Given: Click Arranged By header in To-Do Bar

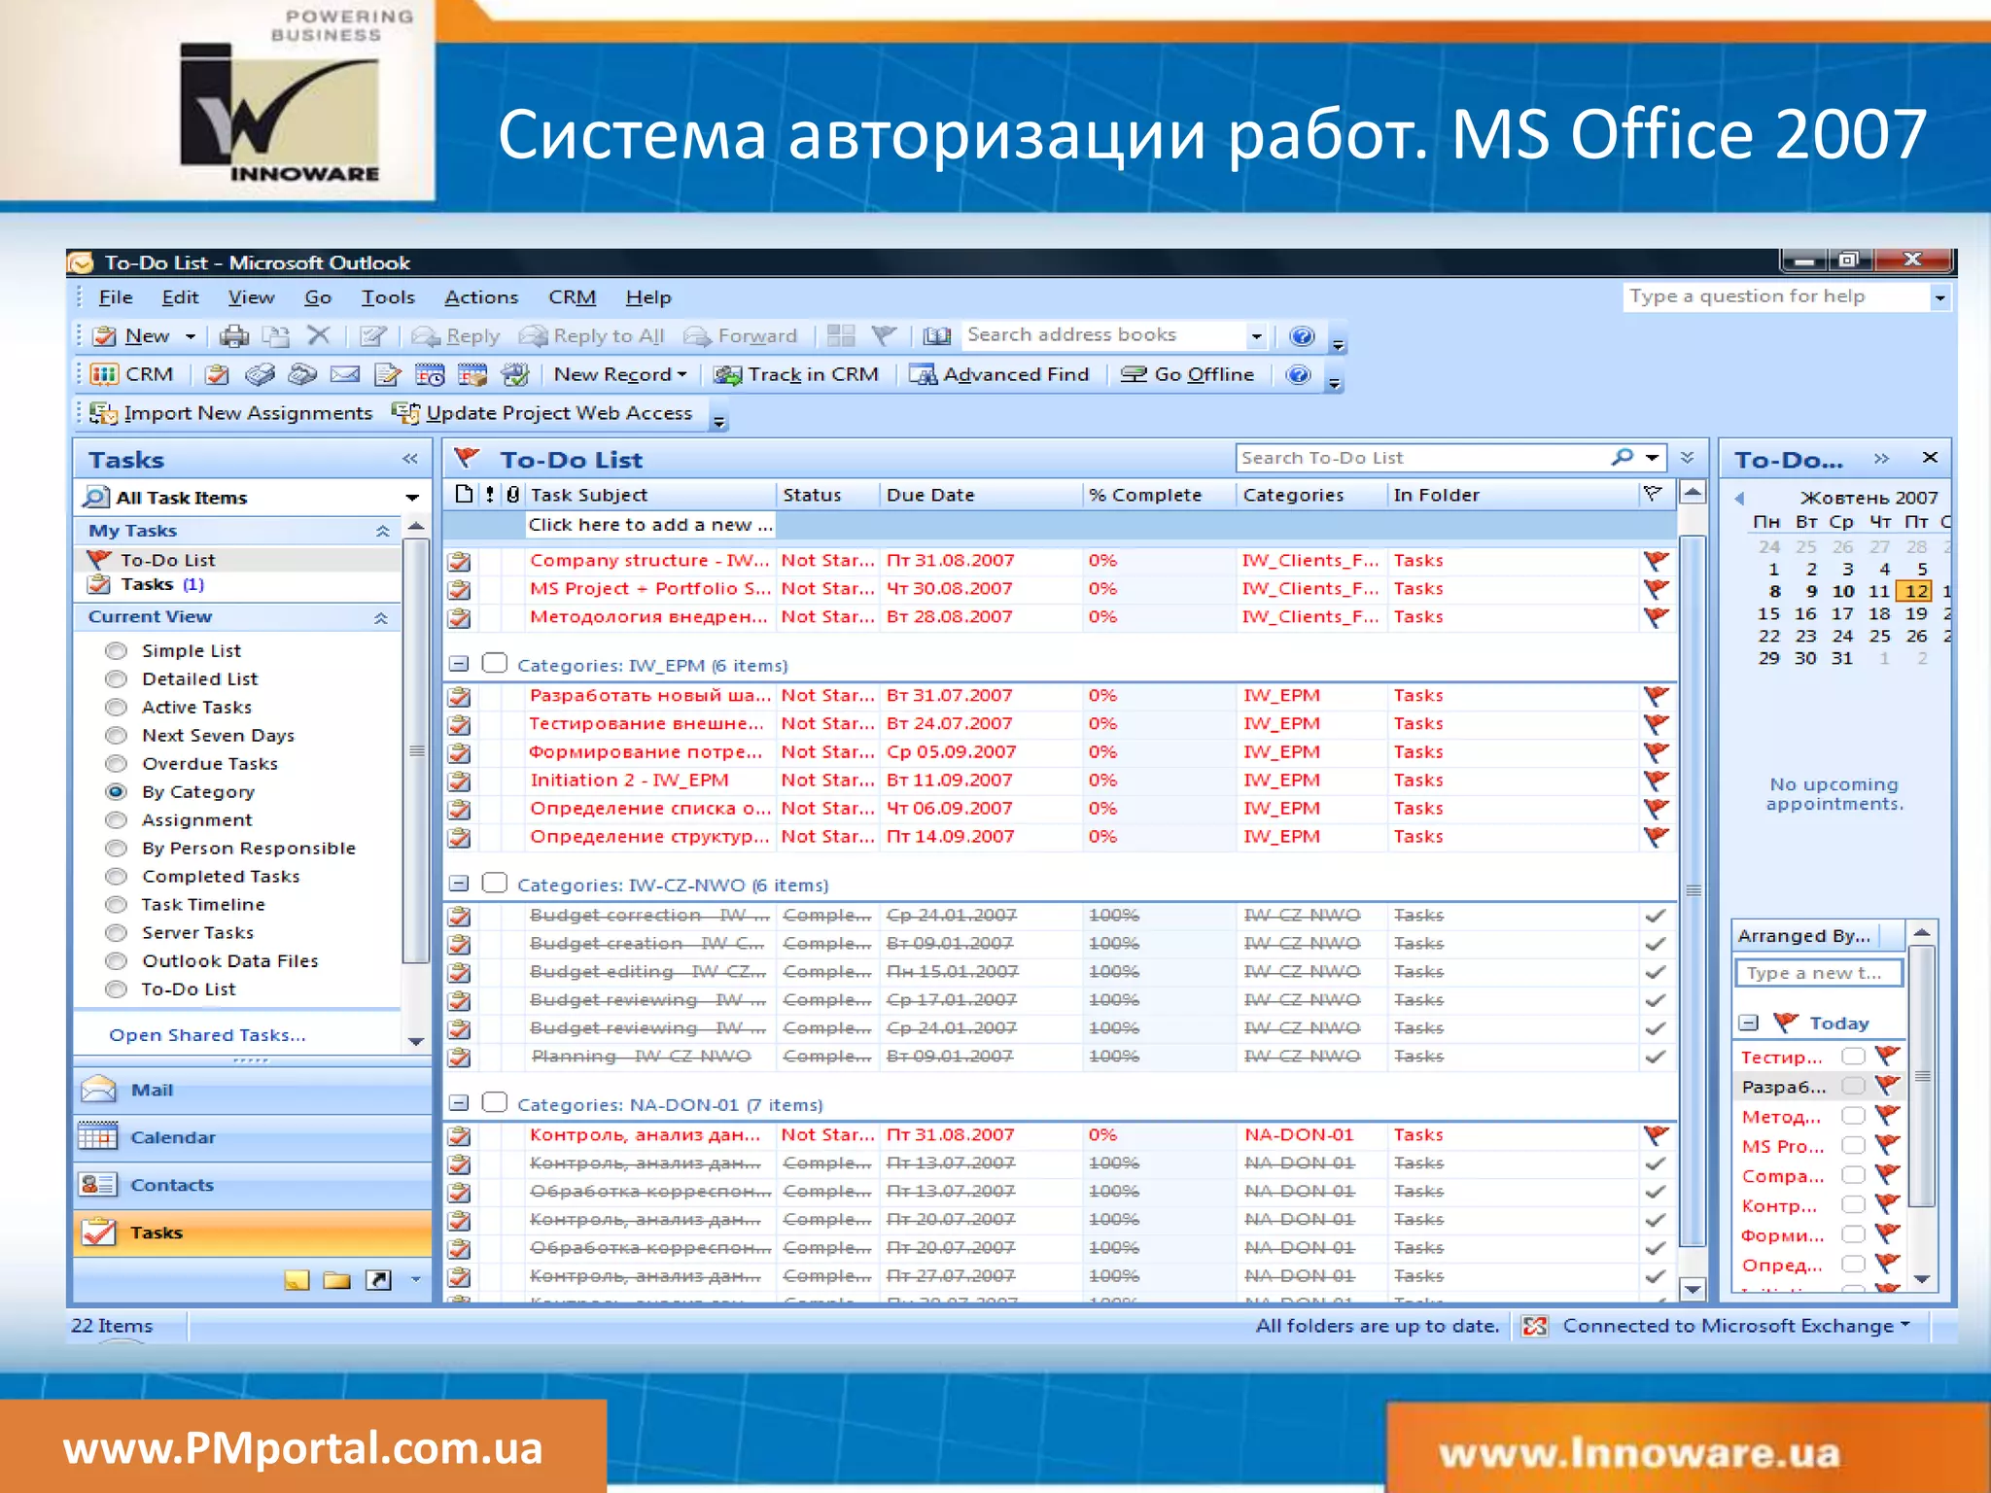Looking at the screenshot, I should pyautogui.click(x=1806, y=936).
